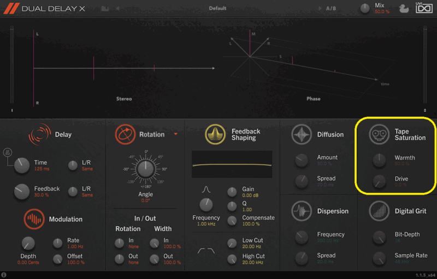437x279 pixels.
Task: Click the feedback shaping EQ curve display
Action: [x=232, y=165]
